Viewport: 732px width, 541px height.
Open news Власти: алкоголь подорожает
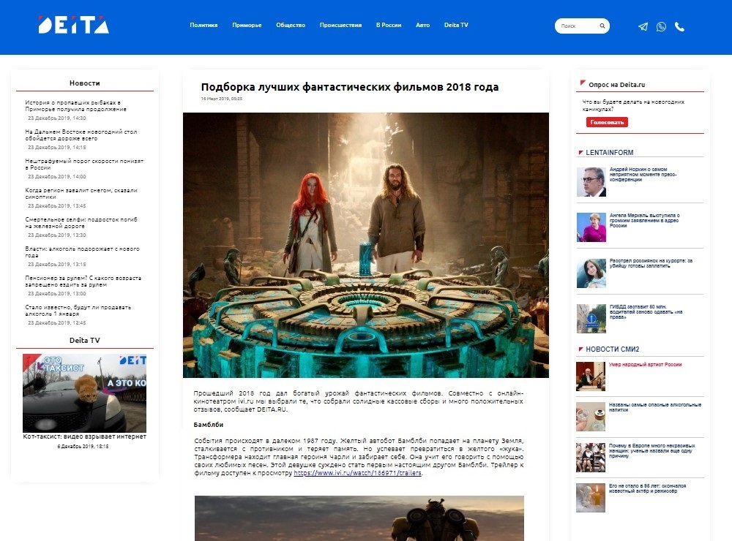tap(82, 251)
